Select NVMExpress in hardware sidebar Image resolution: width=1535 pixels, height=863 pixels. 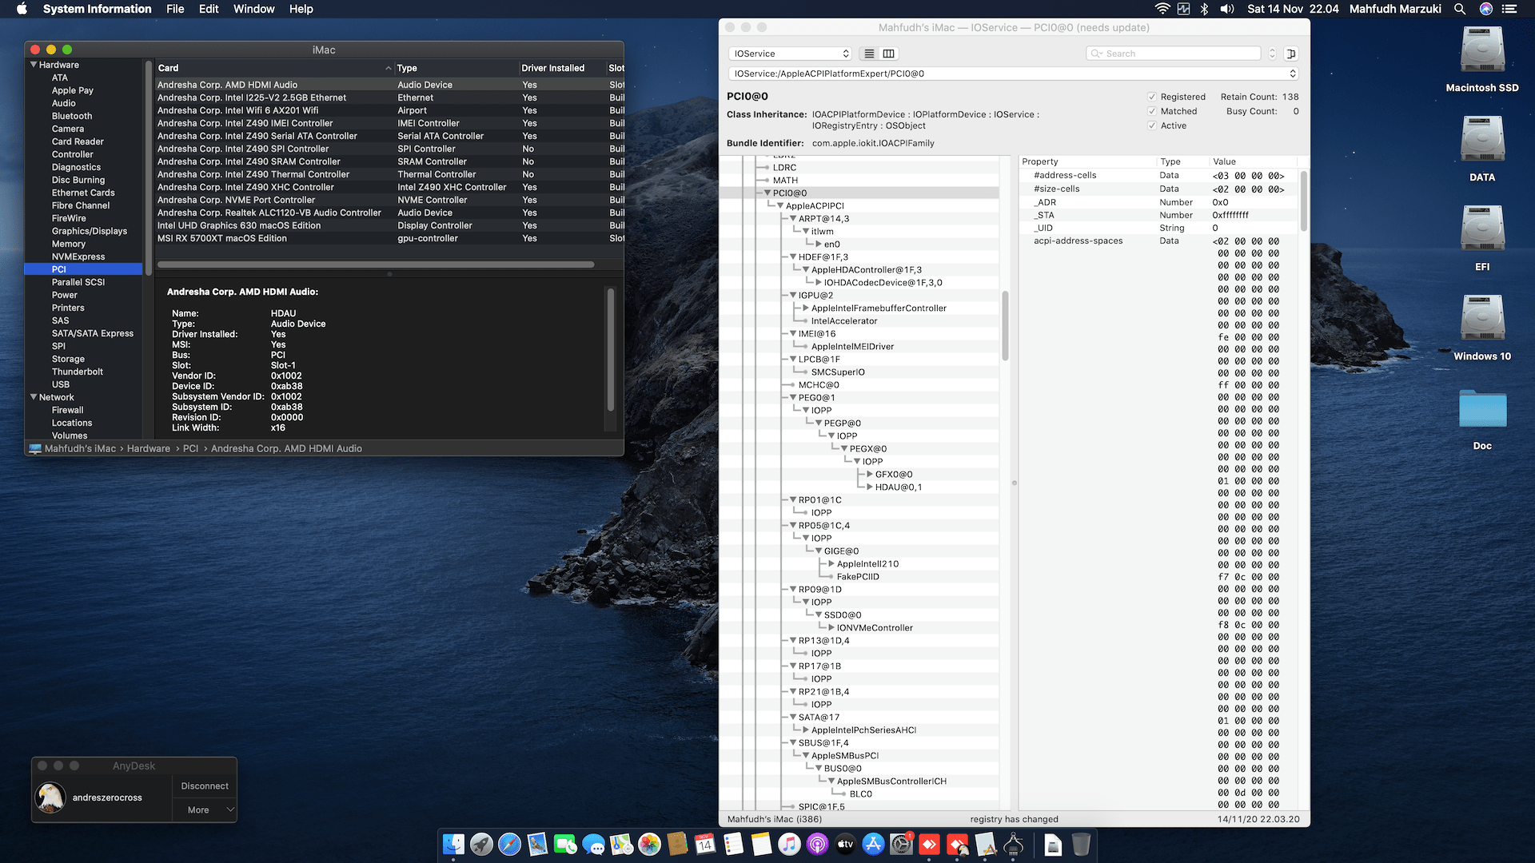78,257
